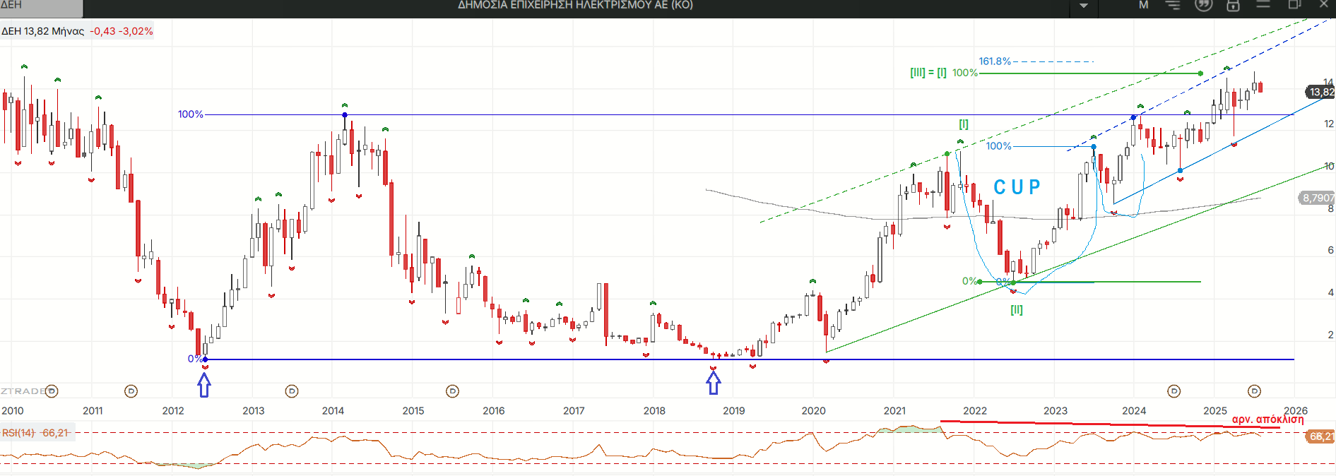Click the blue 100% level label near 2012
This screenshot has height=476, width=1336.
190,114
